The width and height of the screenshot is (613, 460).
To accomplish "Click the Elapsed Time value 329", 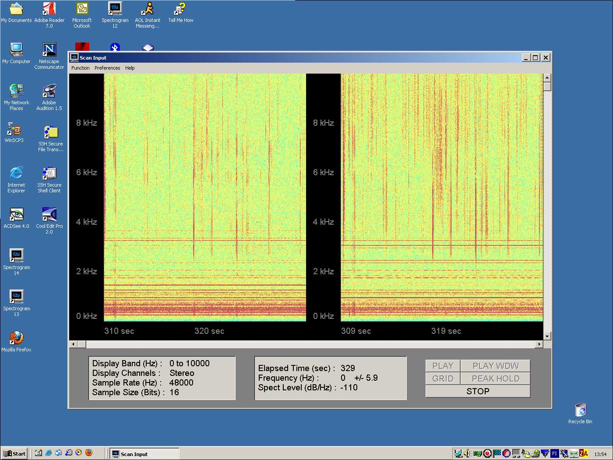I will pyautogui.click(x=348, y=368).
